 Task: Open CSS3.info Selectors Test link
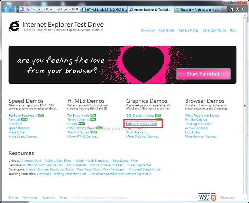pos(107,165)
